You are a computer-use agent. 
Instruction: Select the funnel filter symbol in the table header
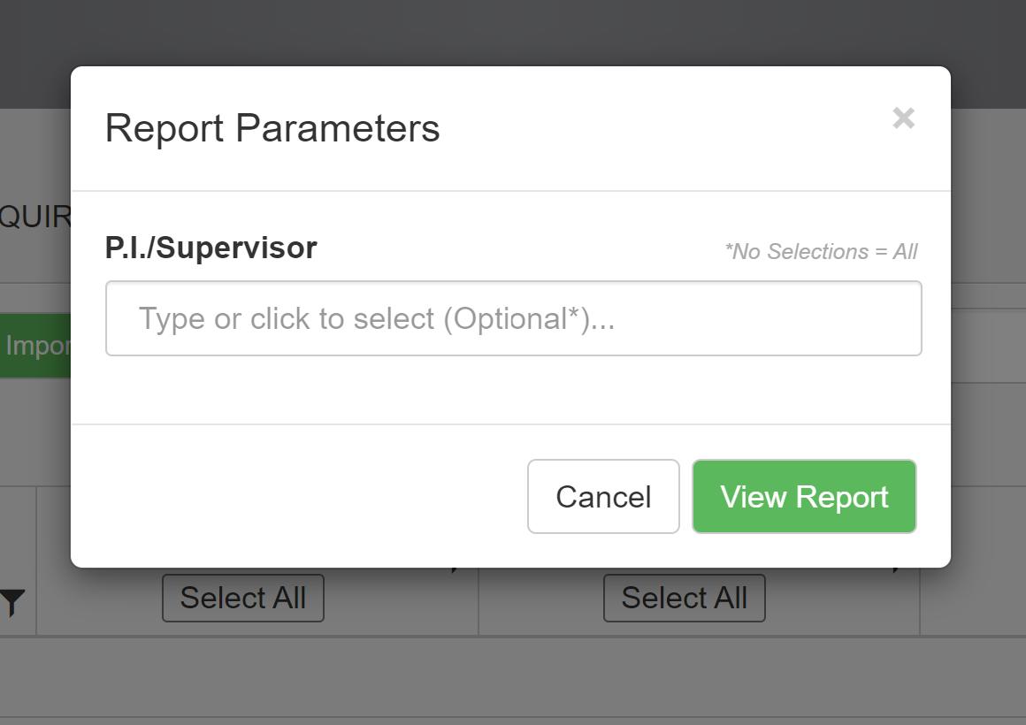[12, 598]
